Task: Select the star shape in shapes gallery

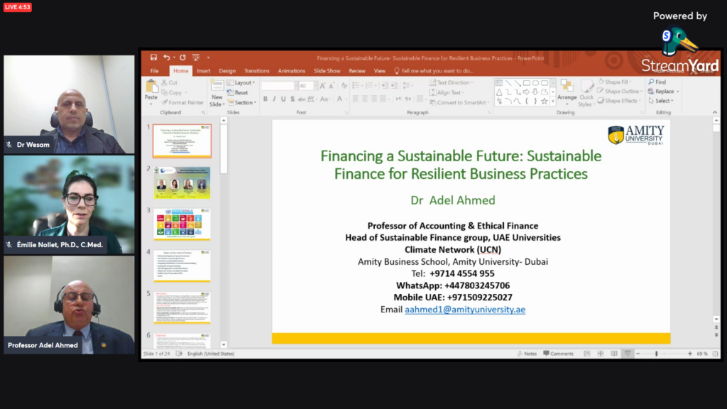Action: tap(545, 101)
